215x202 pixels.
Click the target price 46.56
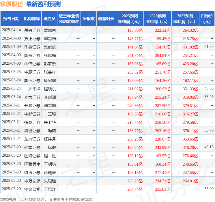point(209,89)
